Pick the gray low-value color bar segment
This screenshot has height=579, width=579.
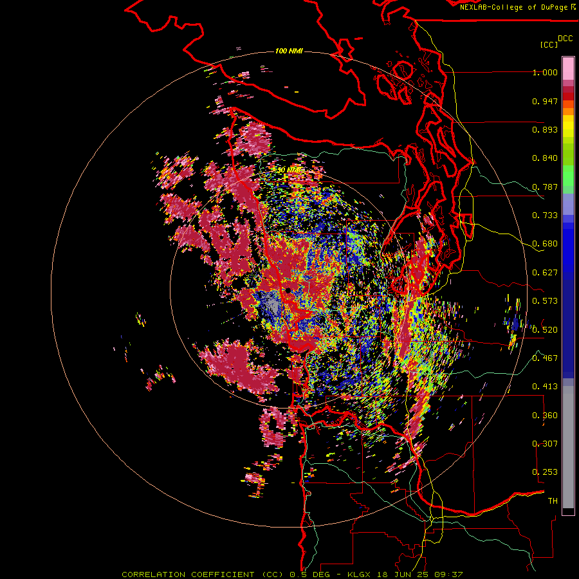pos(568,447)
